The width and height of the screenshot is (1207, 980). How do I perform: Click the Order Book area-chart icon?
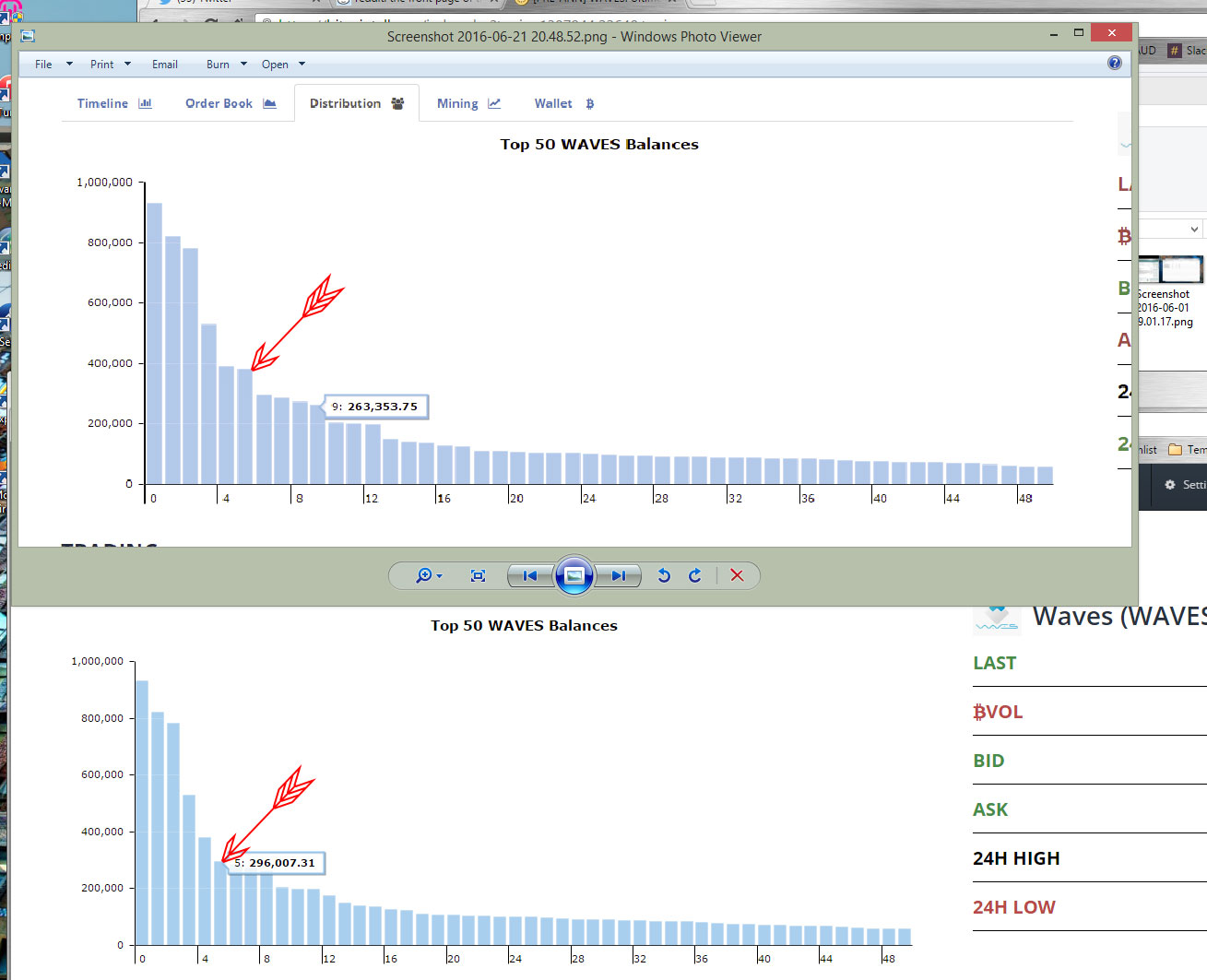point(269,103)
